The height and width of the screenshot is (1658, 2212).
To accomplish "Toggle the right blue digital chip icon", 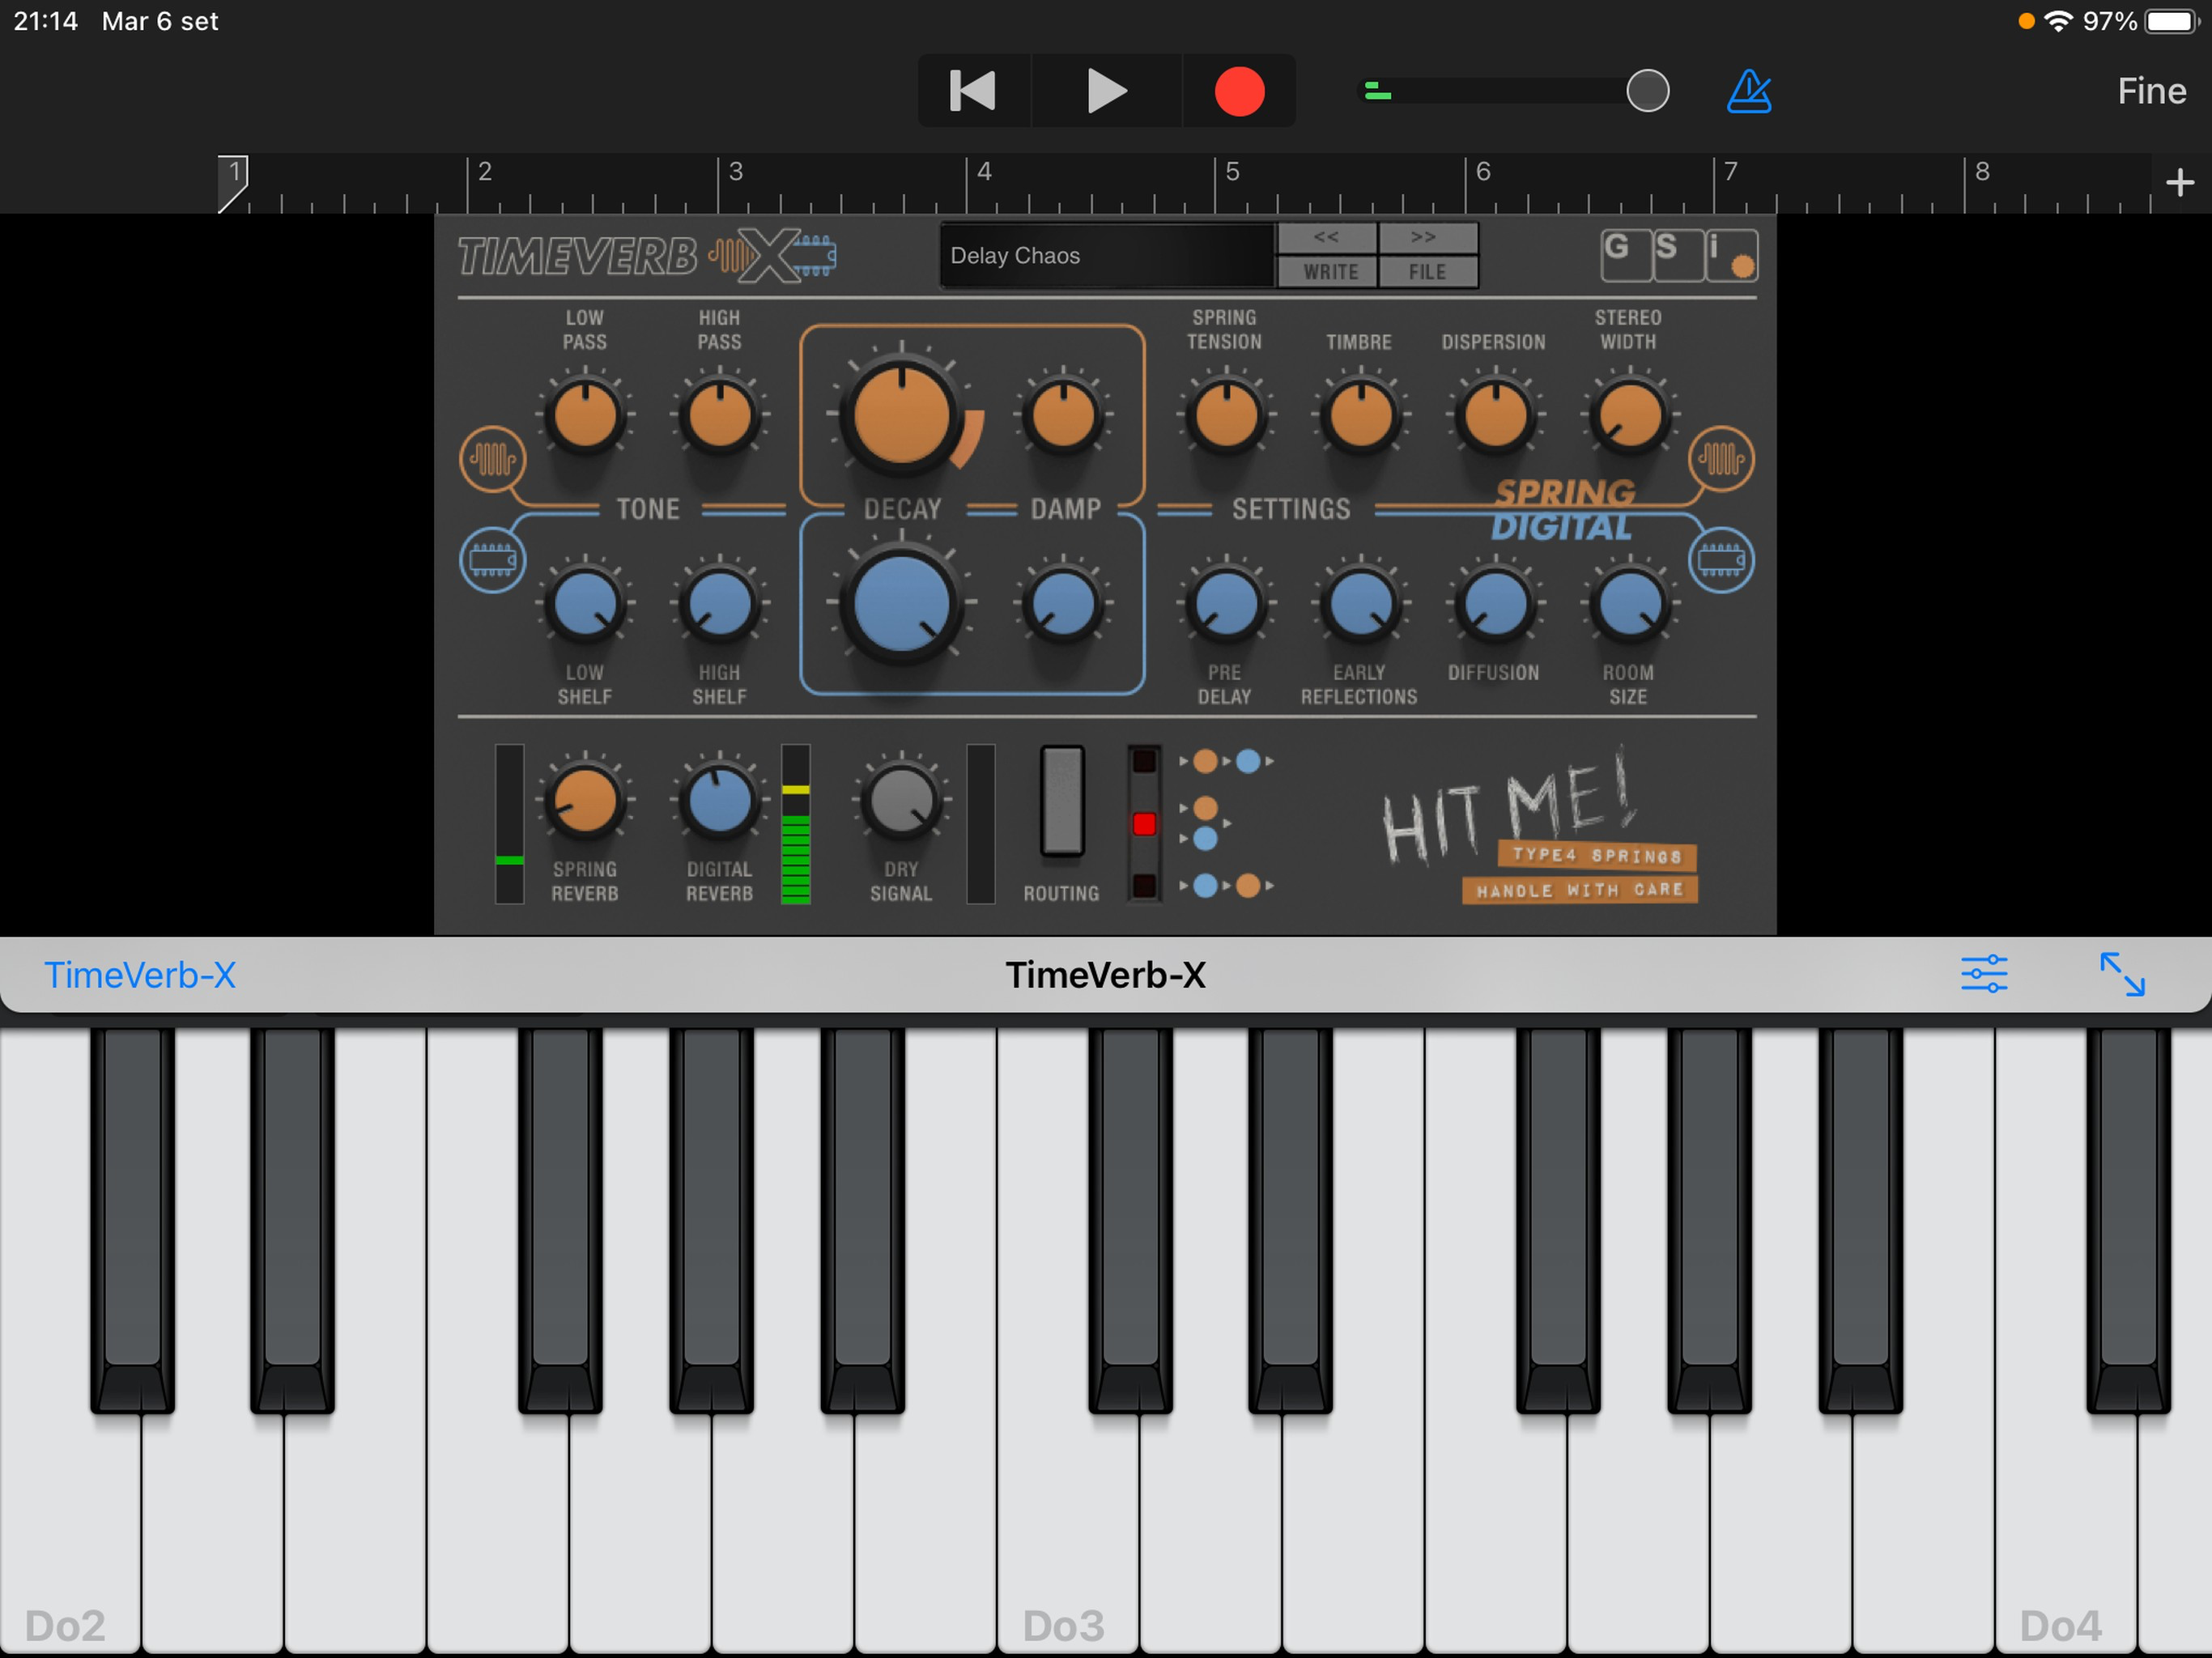I will pos(1721,560).
